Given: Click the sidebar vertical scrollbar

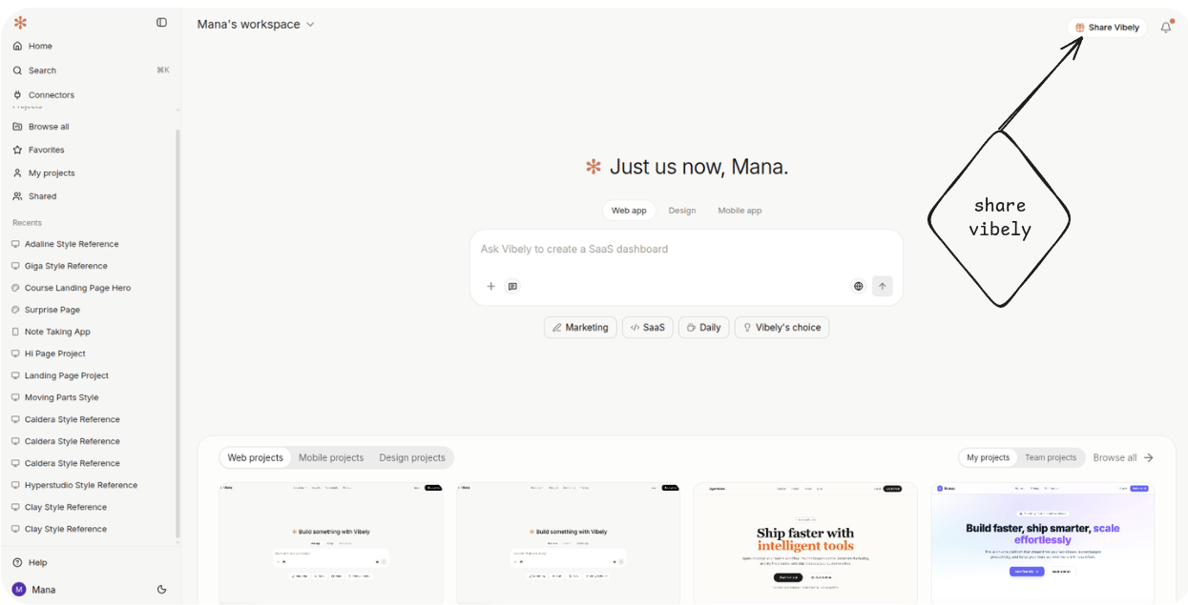Looking at the screenshot, I should point(177,333).
